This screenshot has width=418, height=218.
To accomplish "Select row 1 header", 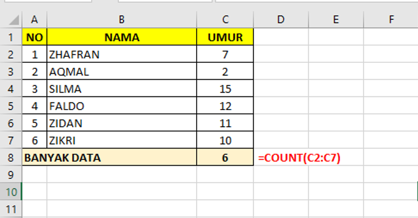I will [11, 37].
